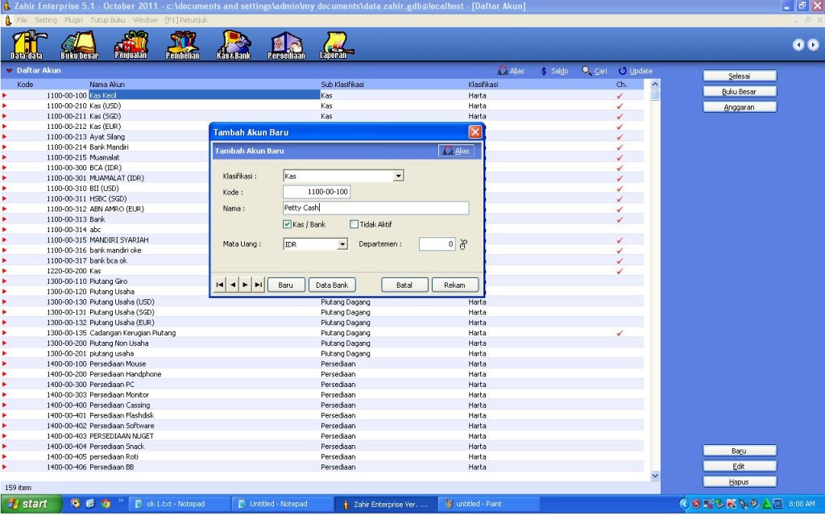Open the Klasifikasi dropdown

pos(399,176)
